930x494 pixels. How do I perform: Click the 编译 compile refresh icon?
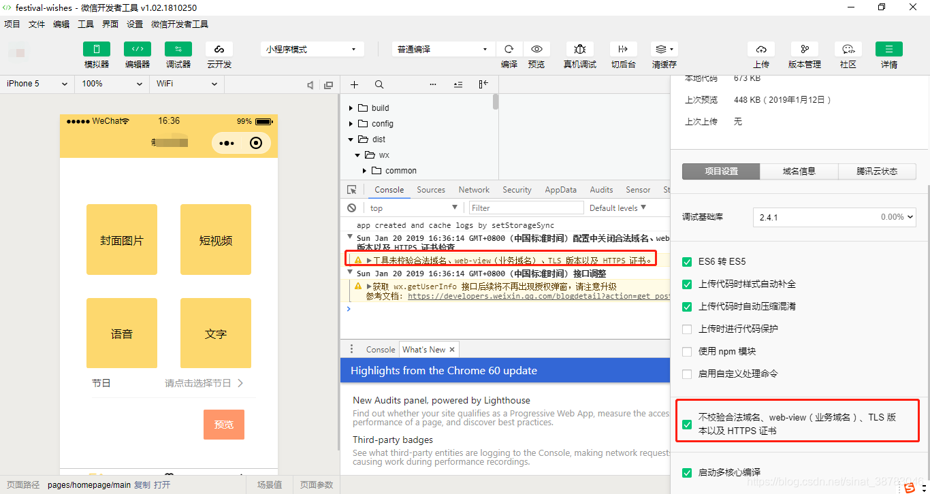(x=509, y=49)
